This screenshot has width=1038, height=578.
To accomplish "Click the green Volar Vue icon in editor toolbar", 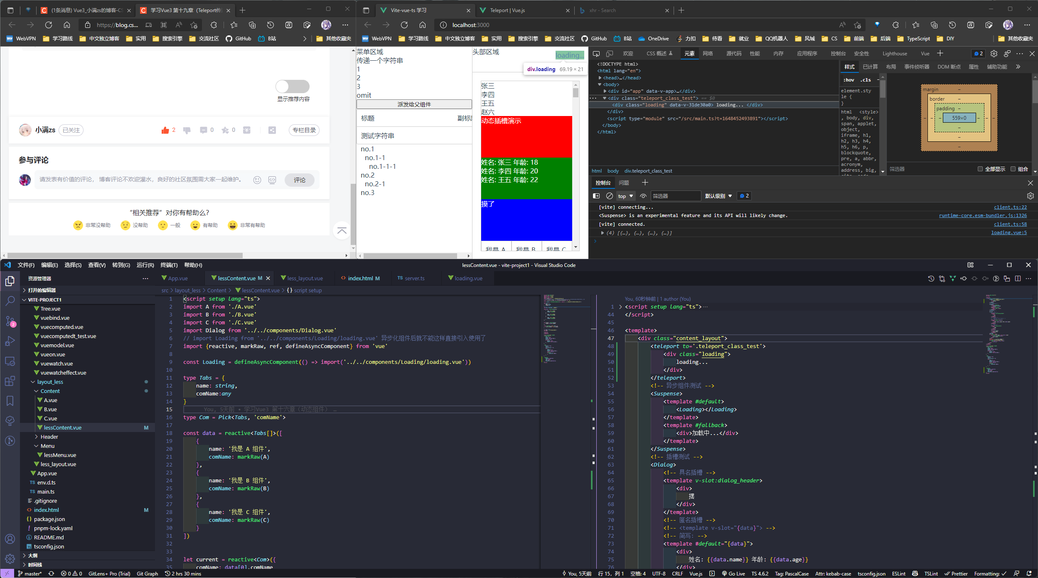I will coord(952,279).
